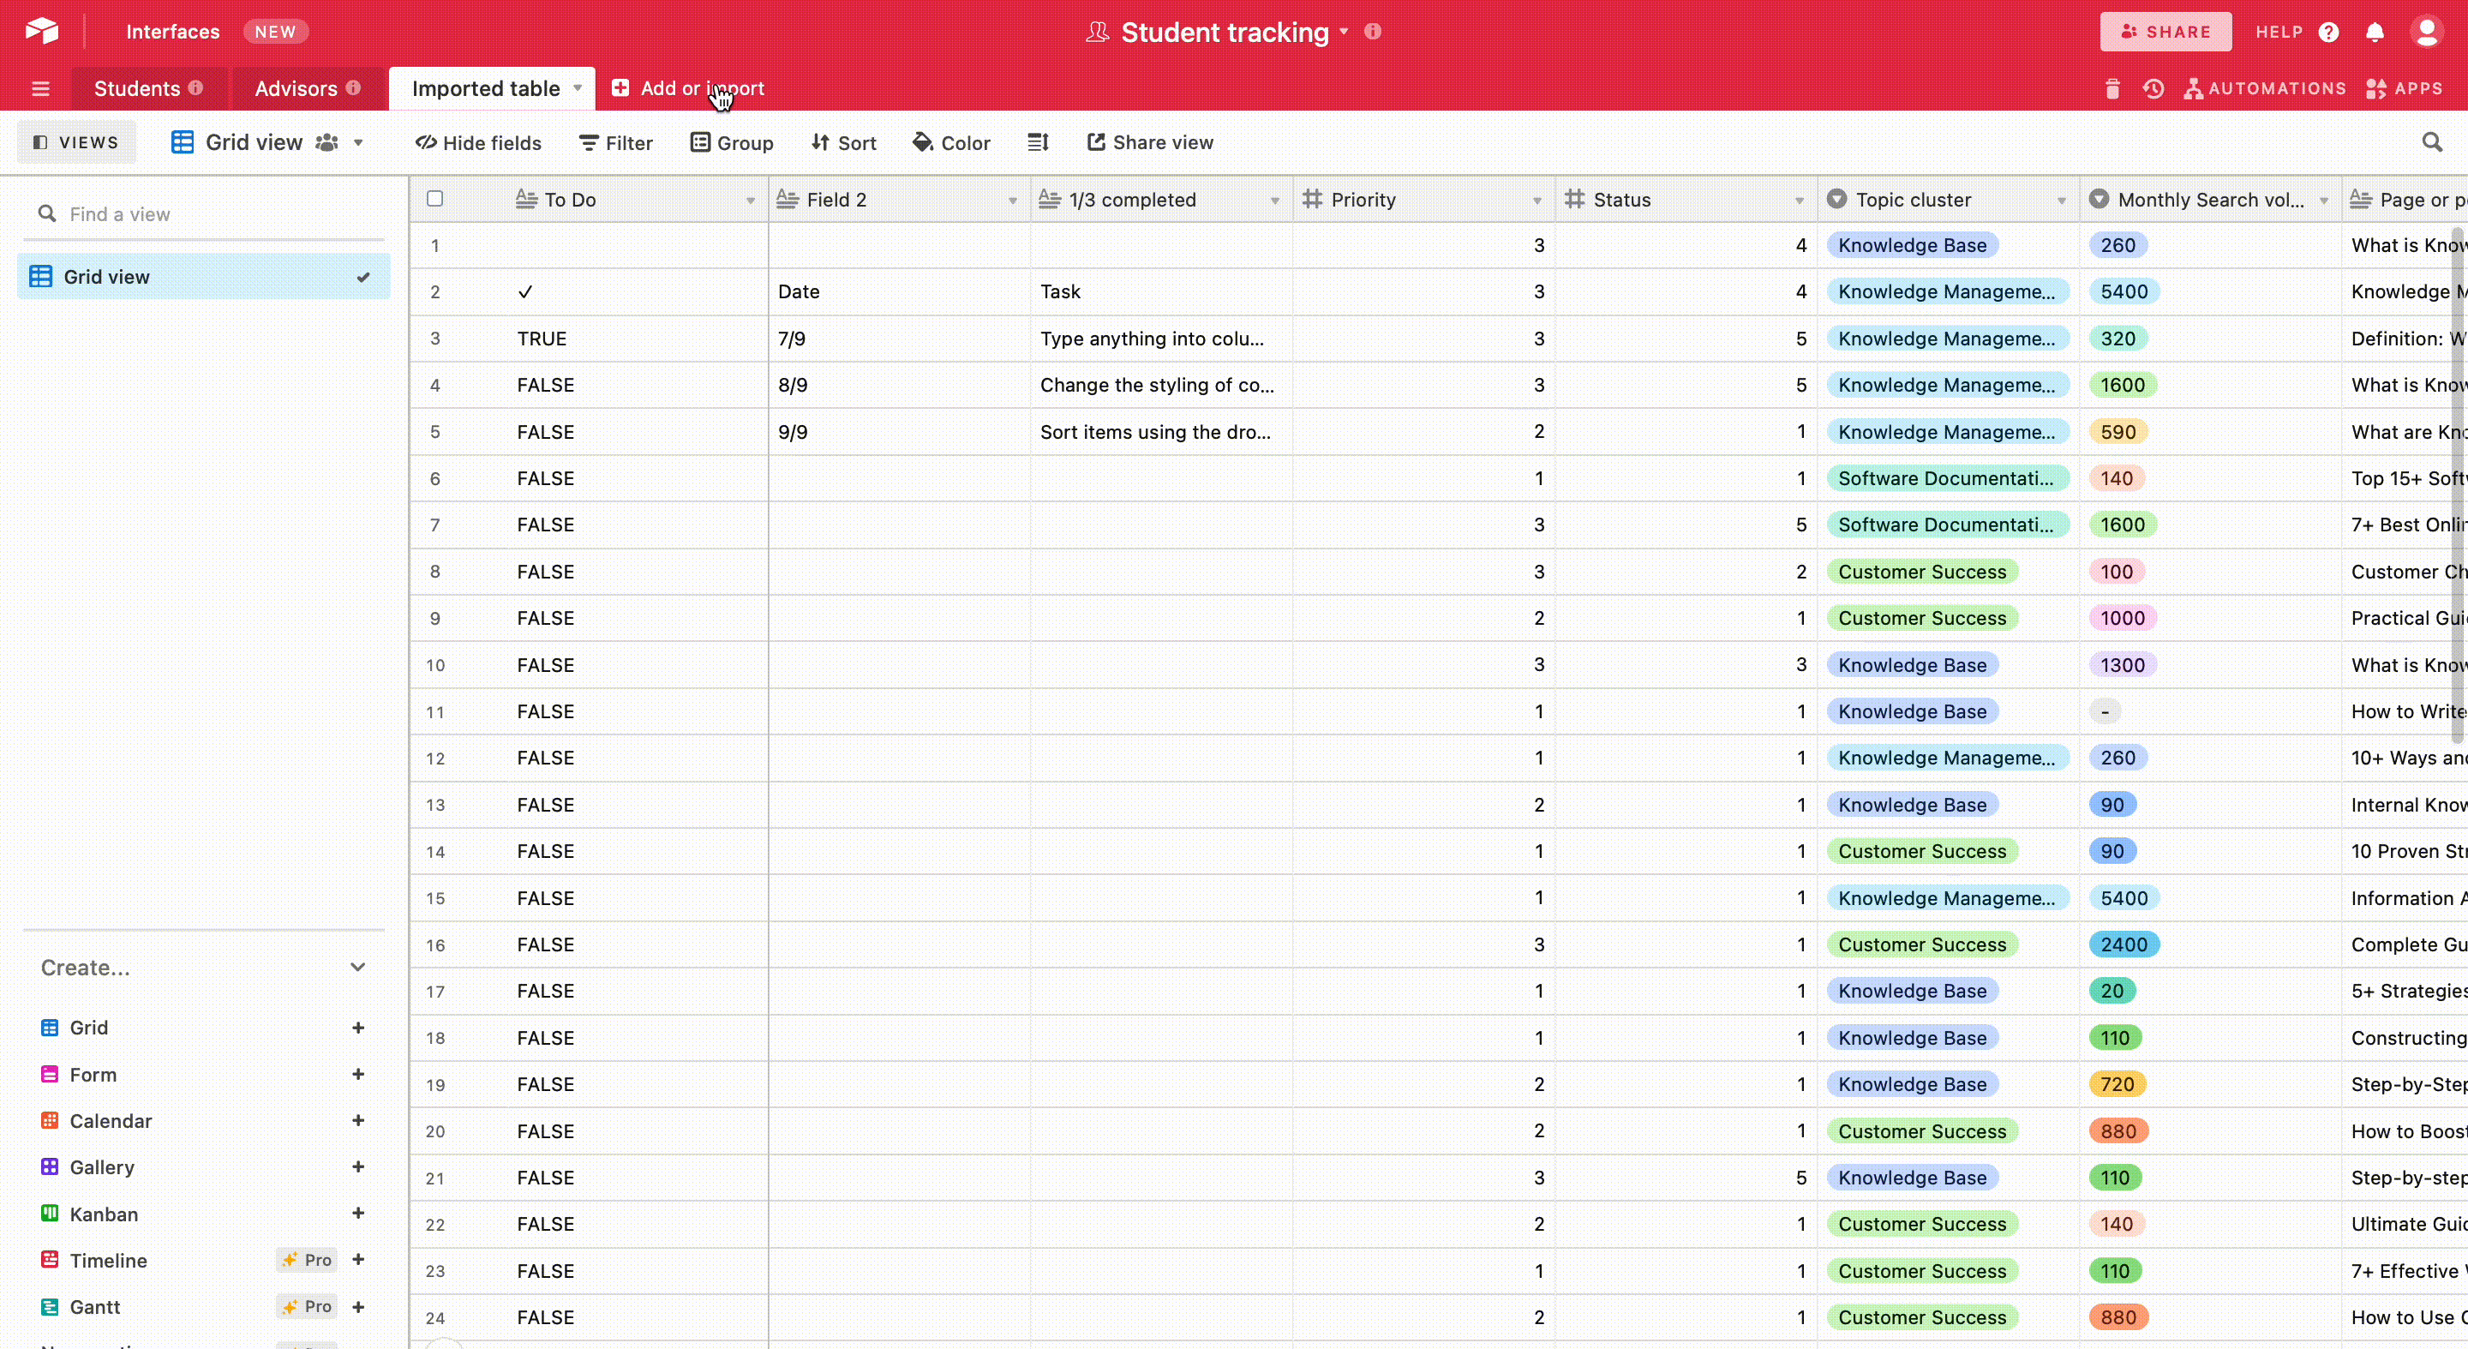
Task: Switch to the Students tab
Action: click(x=140, y=88)
